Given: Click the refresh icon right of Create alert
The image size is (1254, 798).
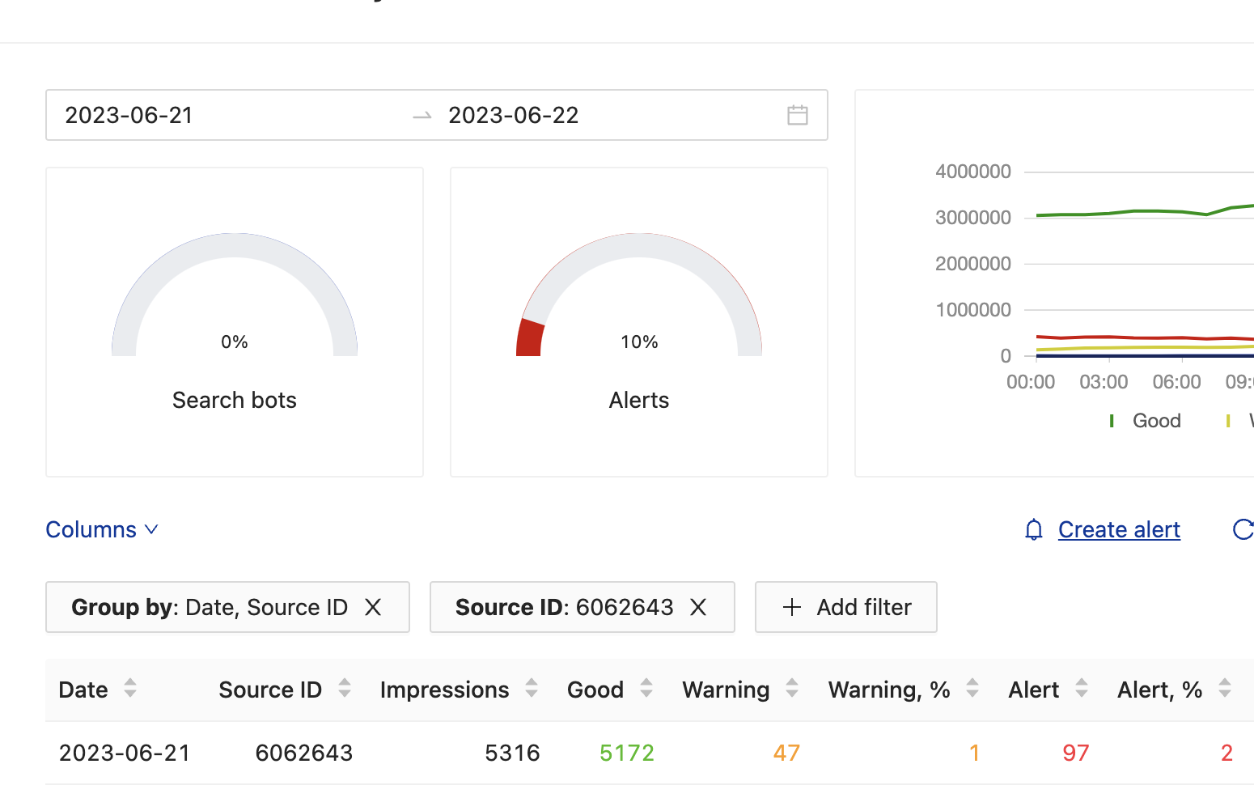Looking at the screenshot, I should point(1242,529).
